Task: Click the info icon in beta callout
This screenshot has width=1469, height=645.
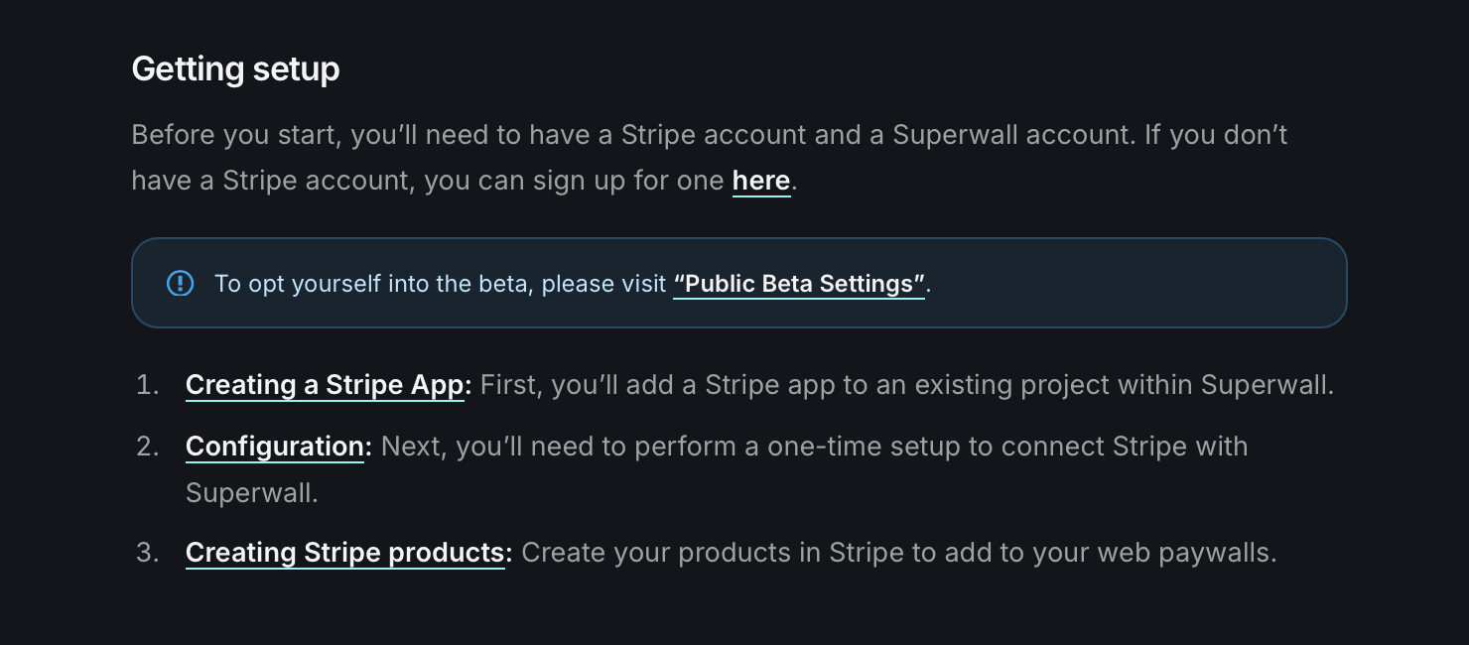Action: [x=180, y=284]
